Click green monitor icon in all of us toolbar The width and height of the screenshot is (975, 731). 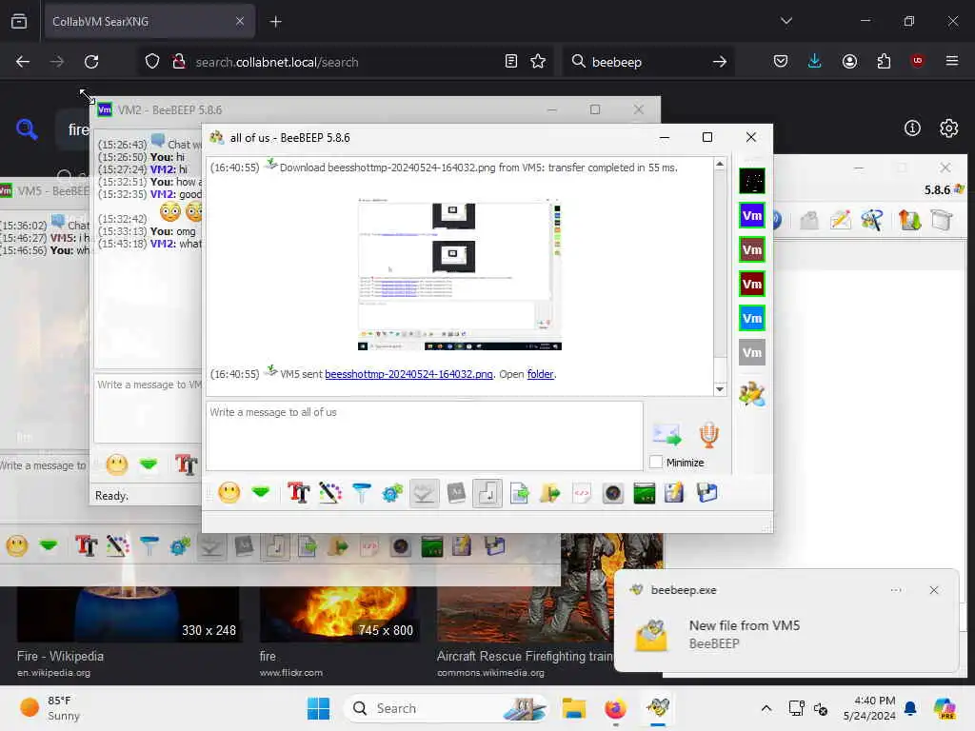tap(645, 494)
